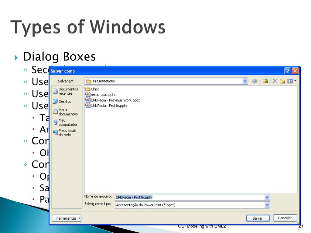Expand the Nome do arquivo dropdown arrow
Screen dimensions: 311x233
click(x=267, y=197)
